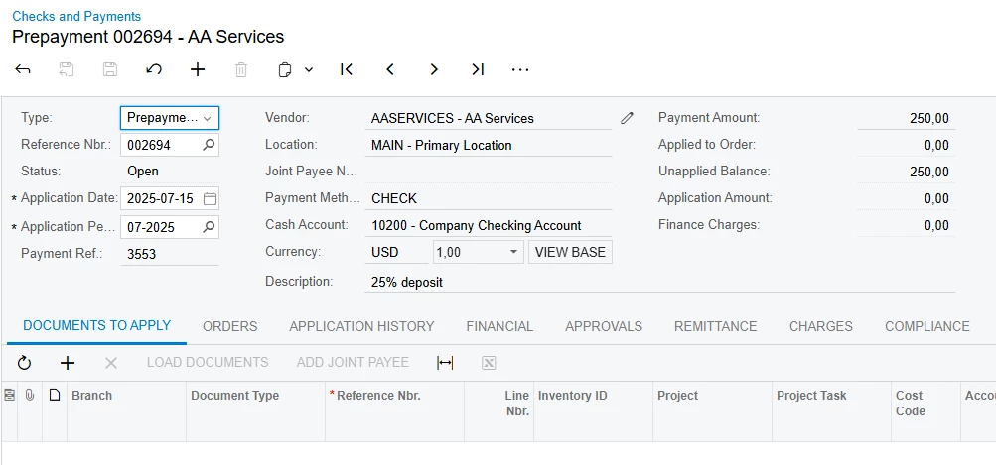Switch to Documents to Apply tab

click(x=97, y=326)
